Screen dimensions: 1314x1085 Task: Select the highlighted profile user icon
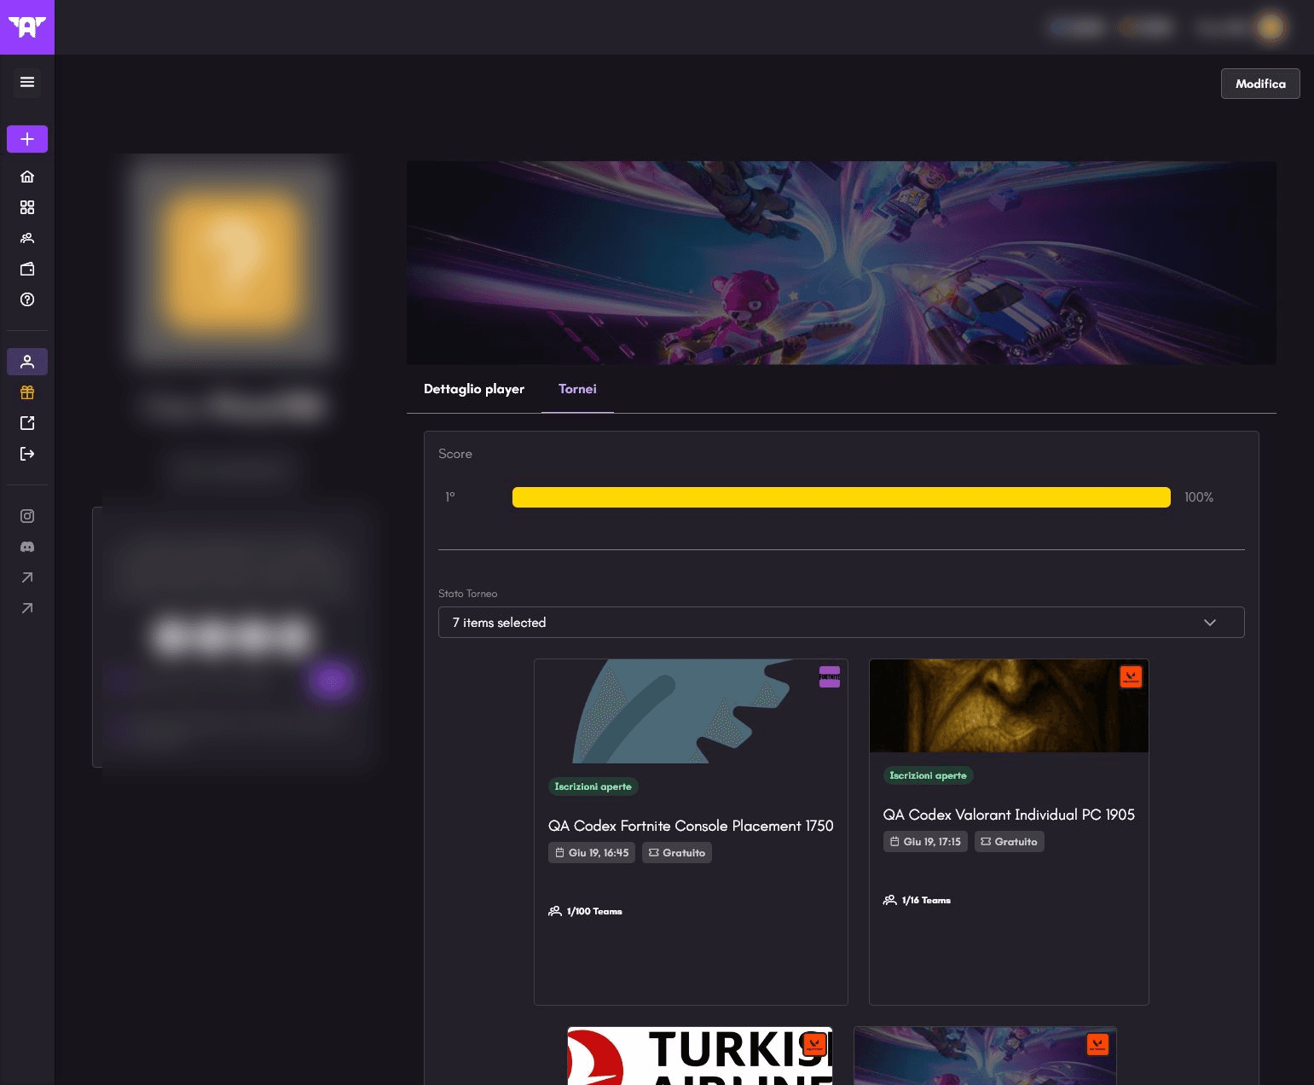click(27, 362)
